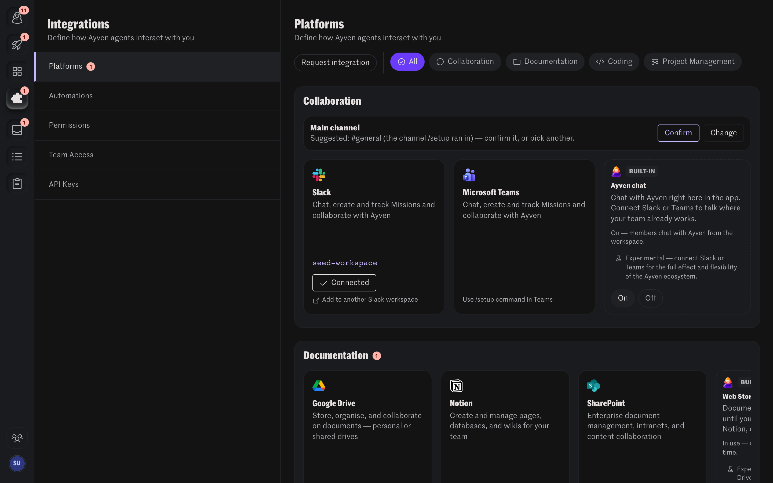Open the Permissions section

(158, 126)
